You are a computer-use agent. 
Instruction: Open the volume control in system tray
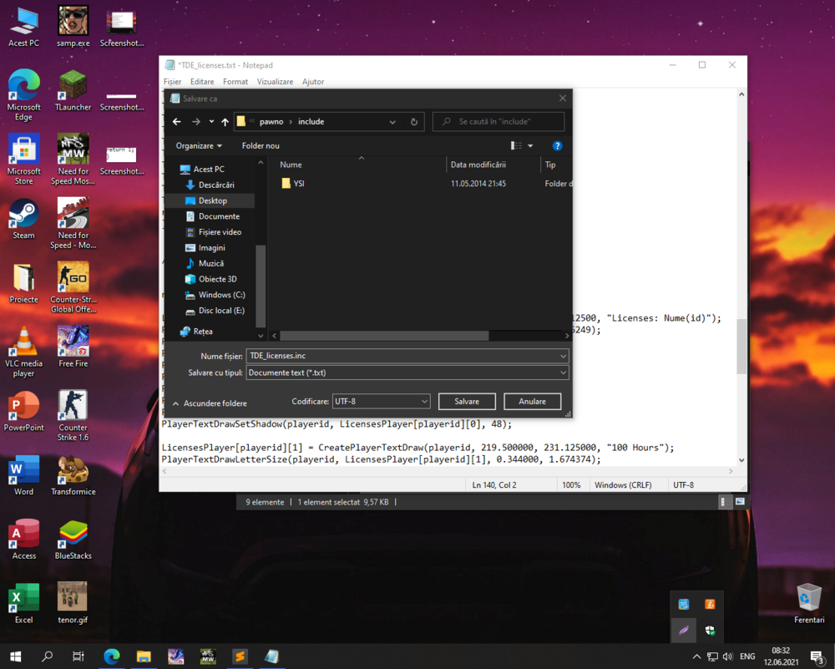728,656
